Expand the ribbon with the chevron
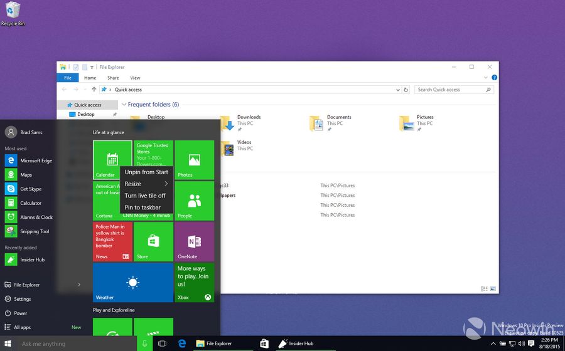Image resolution: width=565 pixels, height=351 pixels. coord(486,78)
